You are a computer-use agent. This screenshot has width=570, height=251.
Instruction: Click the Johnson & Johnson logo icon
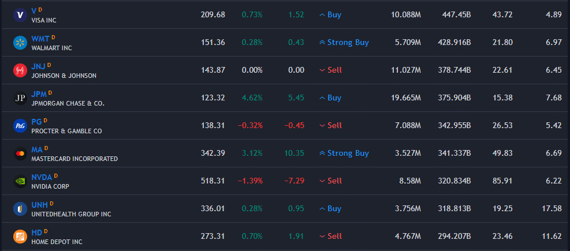pos(20,70)
